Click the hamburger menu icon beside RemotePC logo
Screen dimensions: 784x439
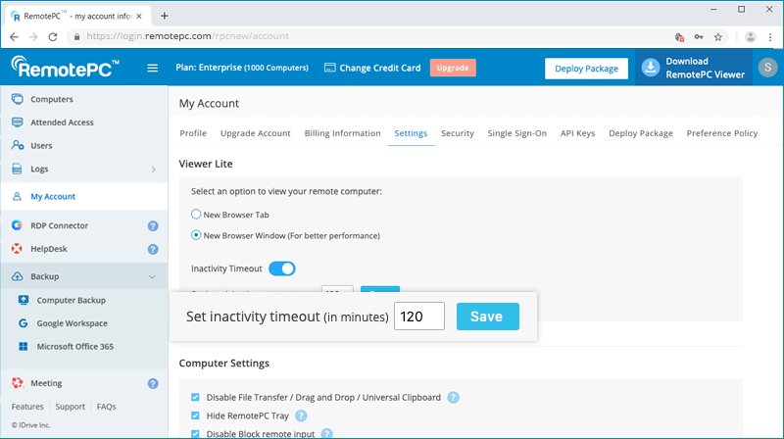tap(152, 68)
